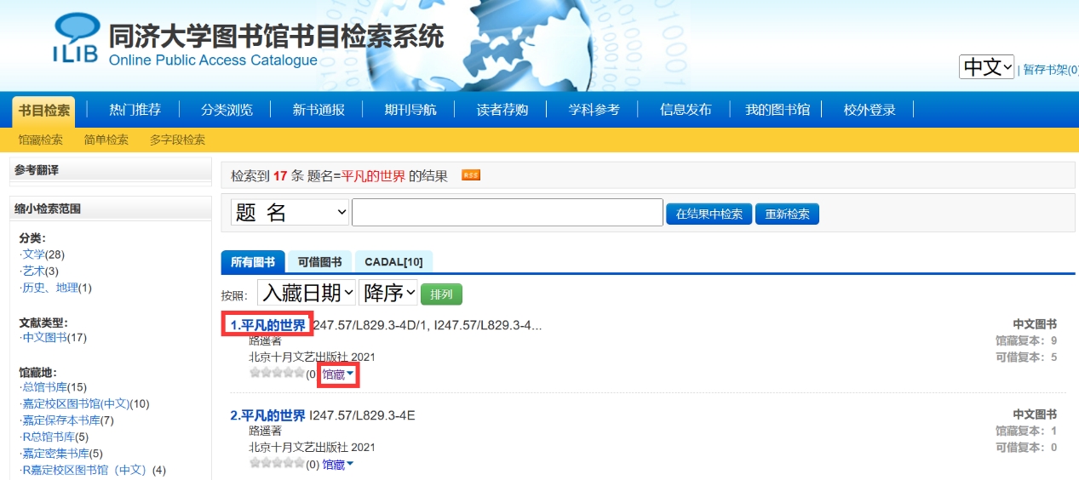Open the 学科参考 menu
Image resolution: width=1079 pixels, height=480 pixels.
tap(594, 110)
